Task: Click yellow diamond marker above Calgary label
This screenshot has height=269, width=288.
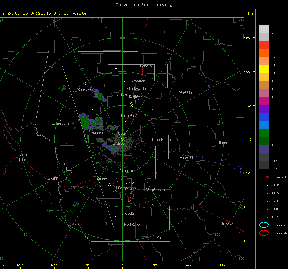Action: (126, 184)
